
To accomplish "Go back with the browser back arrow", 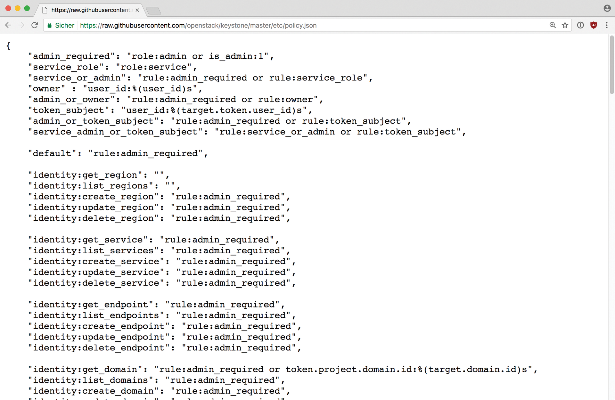I will click(x=8, y=25).
